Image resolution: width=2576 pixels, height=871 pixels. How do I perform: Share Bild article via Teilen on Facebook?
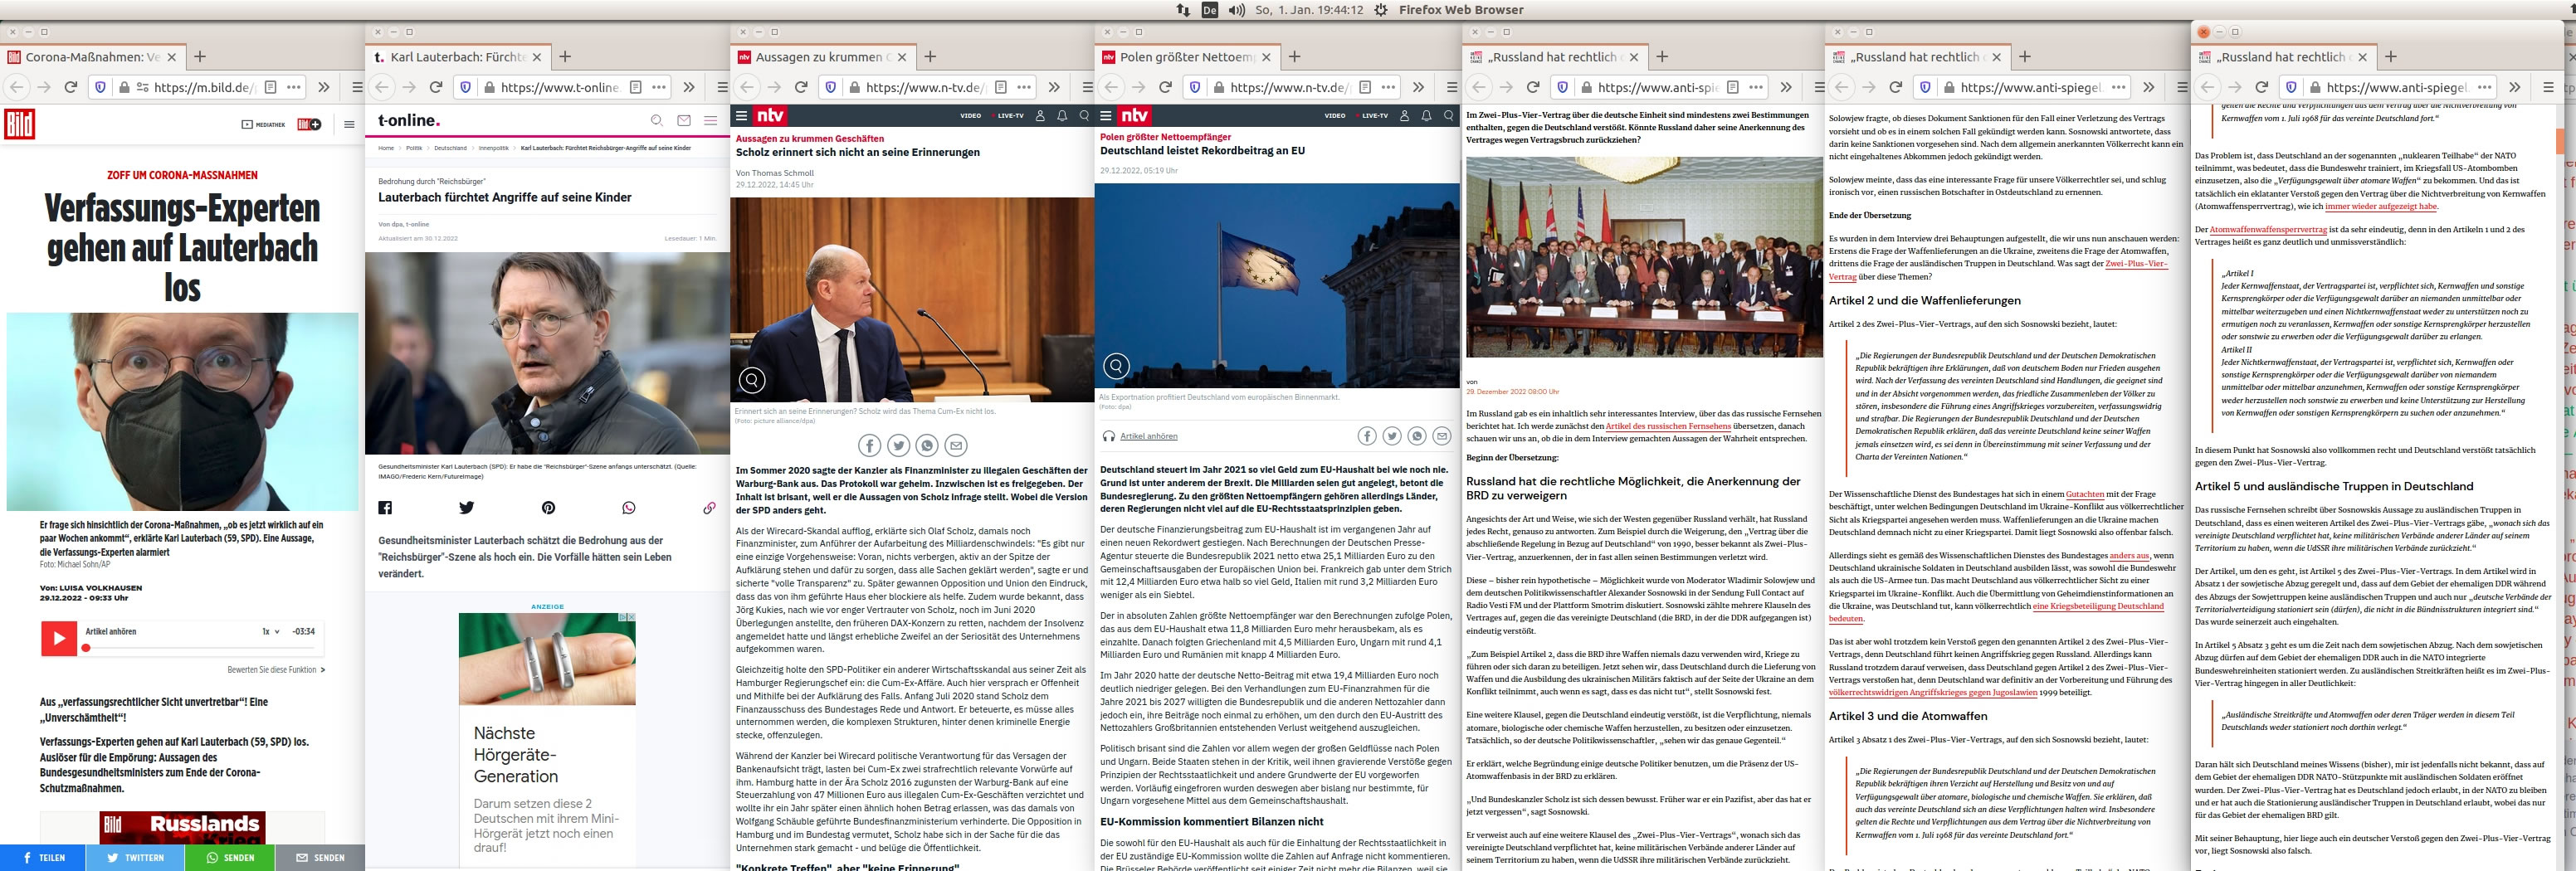pos(43,857)
